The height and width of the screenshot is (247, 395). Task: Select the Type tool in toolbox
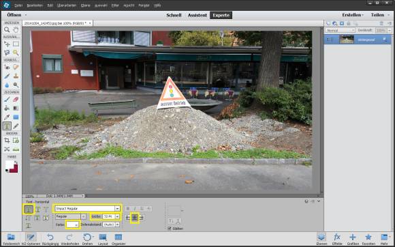[7, 126]
